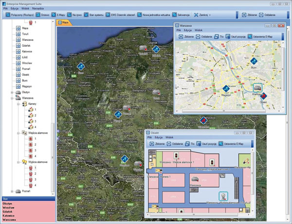
Task: Select the Wrocław map tree item
Action: point(24,63)
